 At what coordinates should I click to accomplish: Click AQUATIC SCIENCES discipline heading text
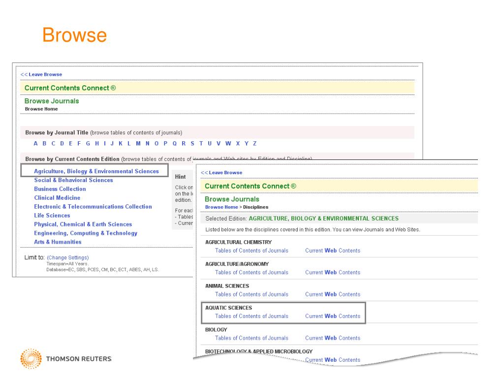click(x=228, y=308)
